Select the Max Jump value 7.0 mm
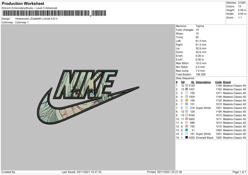The image size is (248, 175). tap(200, 71)
